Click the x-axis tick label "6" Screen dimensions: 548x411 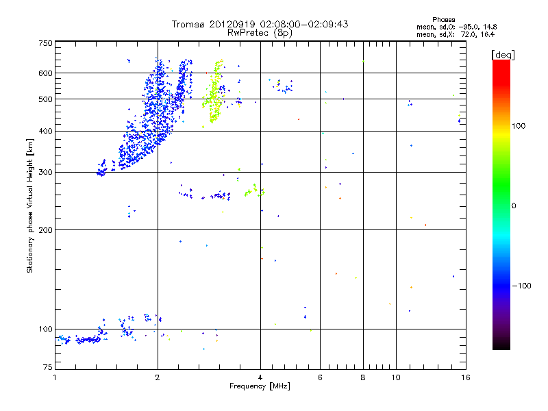point(320,377)
